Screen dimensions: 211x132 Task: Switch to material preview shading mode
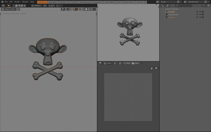pos(89,9)
